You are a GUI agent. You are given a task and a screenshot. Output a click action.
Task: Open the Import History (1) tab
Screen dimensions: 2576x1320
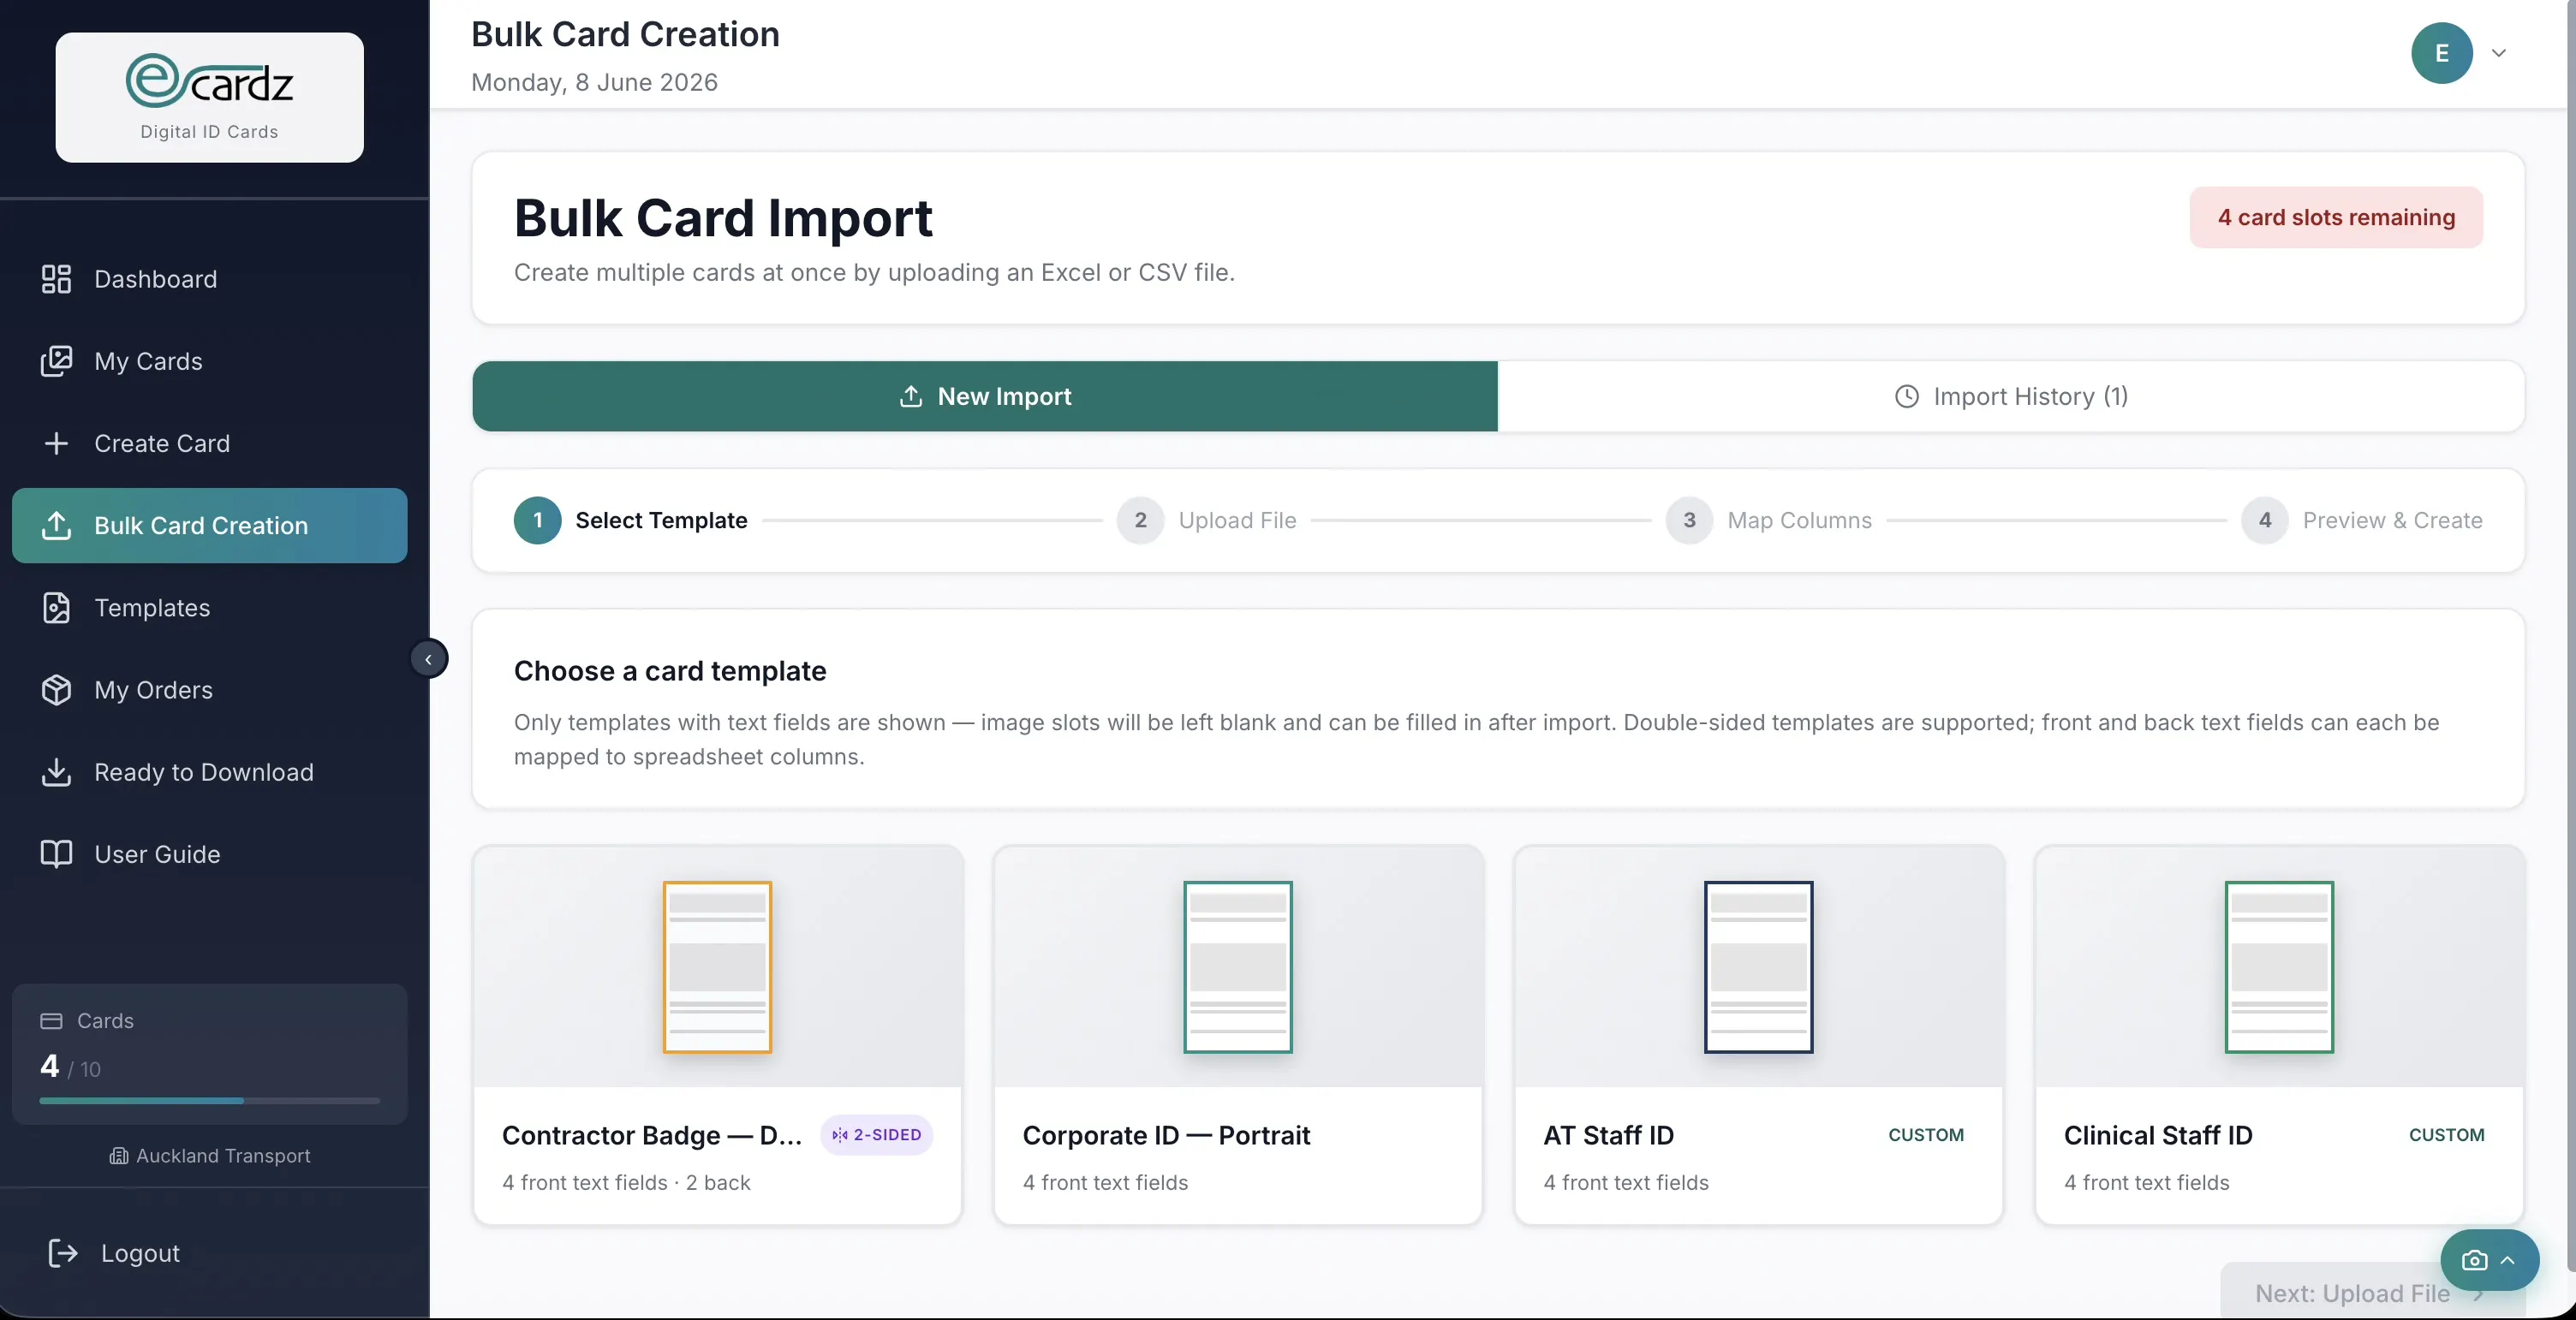click(2011, 396)
